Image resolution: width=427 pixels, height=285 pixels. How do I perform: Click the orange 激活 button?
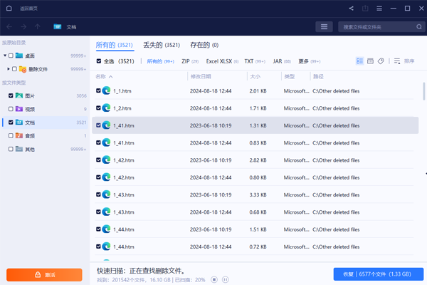coord(44,274)
